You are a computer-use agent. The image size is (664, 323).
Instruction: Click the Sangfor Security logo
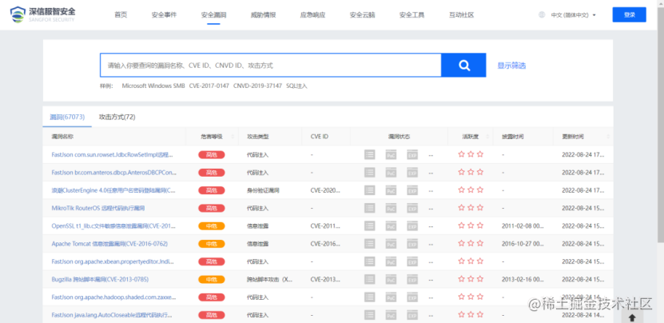pyautogui.click(x=42, y=14)
